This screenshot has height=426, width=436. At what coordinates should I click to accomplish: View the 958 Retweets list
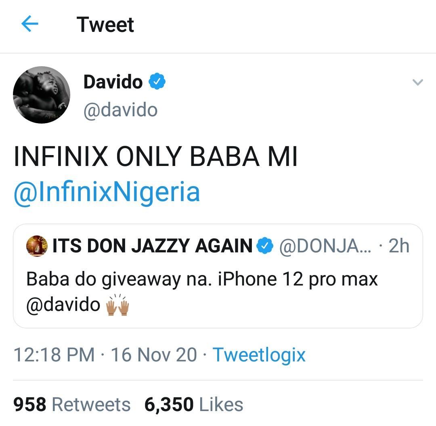[72, 405]
